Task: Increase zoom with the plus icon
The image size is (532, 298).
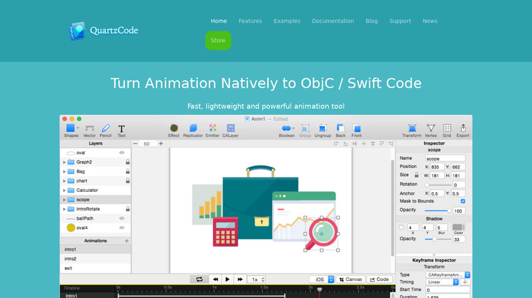Action: coord(161,144)
